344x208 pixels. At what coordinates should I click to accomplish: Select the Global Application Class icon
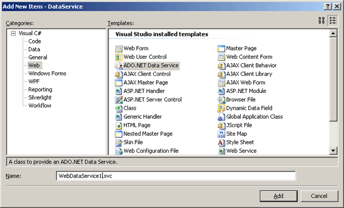click(221, 117)
